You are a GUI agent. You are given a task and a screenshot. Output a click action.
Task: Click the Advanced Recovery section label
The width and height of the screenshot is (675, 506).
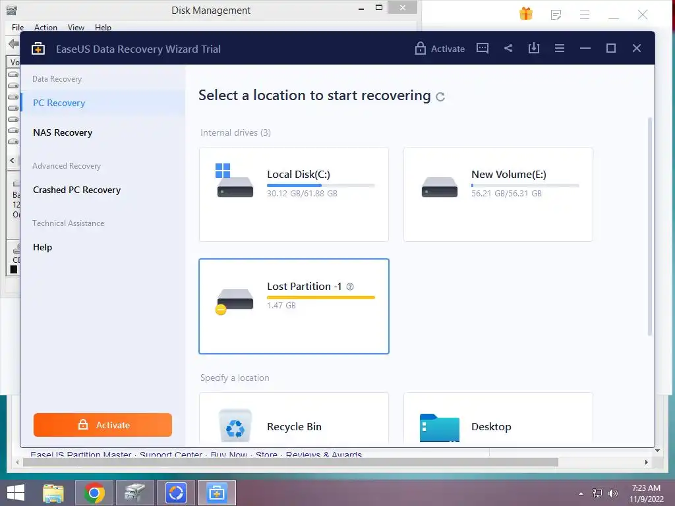67,166
